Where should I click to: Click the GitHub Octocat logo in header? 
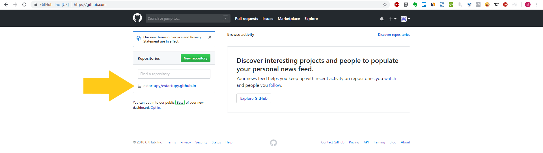point(137,18)
